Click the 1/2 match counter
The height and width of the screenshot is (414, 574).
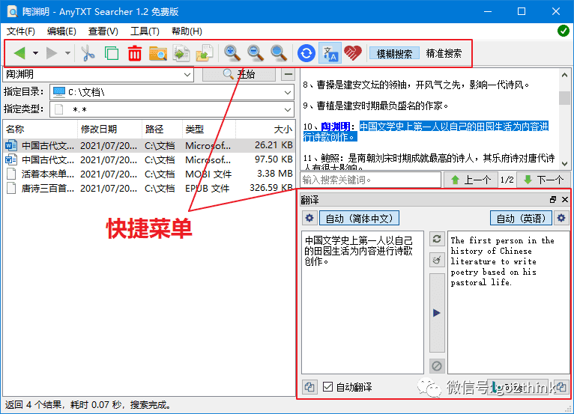[x=507, y=180]
